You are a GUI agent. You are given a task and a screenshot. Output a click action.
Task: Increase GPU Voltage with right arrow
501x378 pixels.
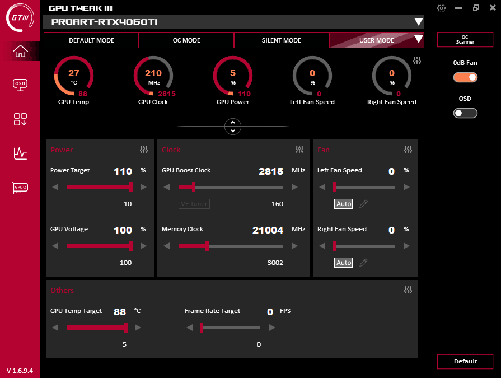(143, 246)
